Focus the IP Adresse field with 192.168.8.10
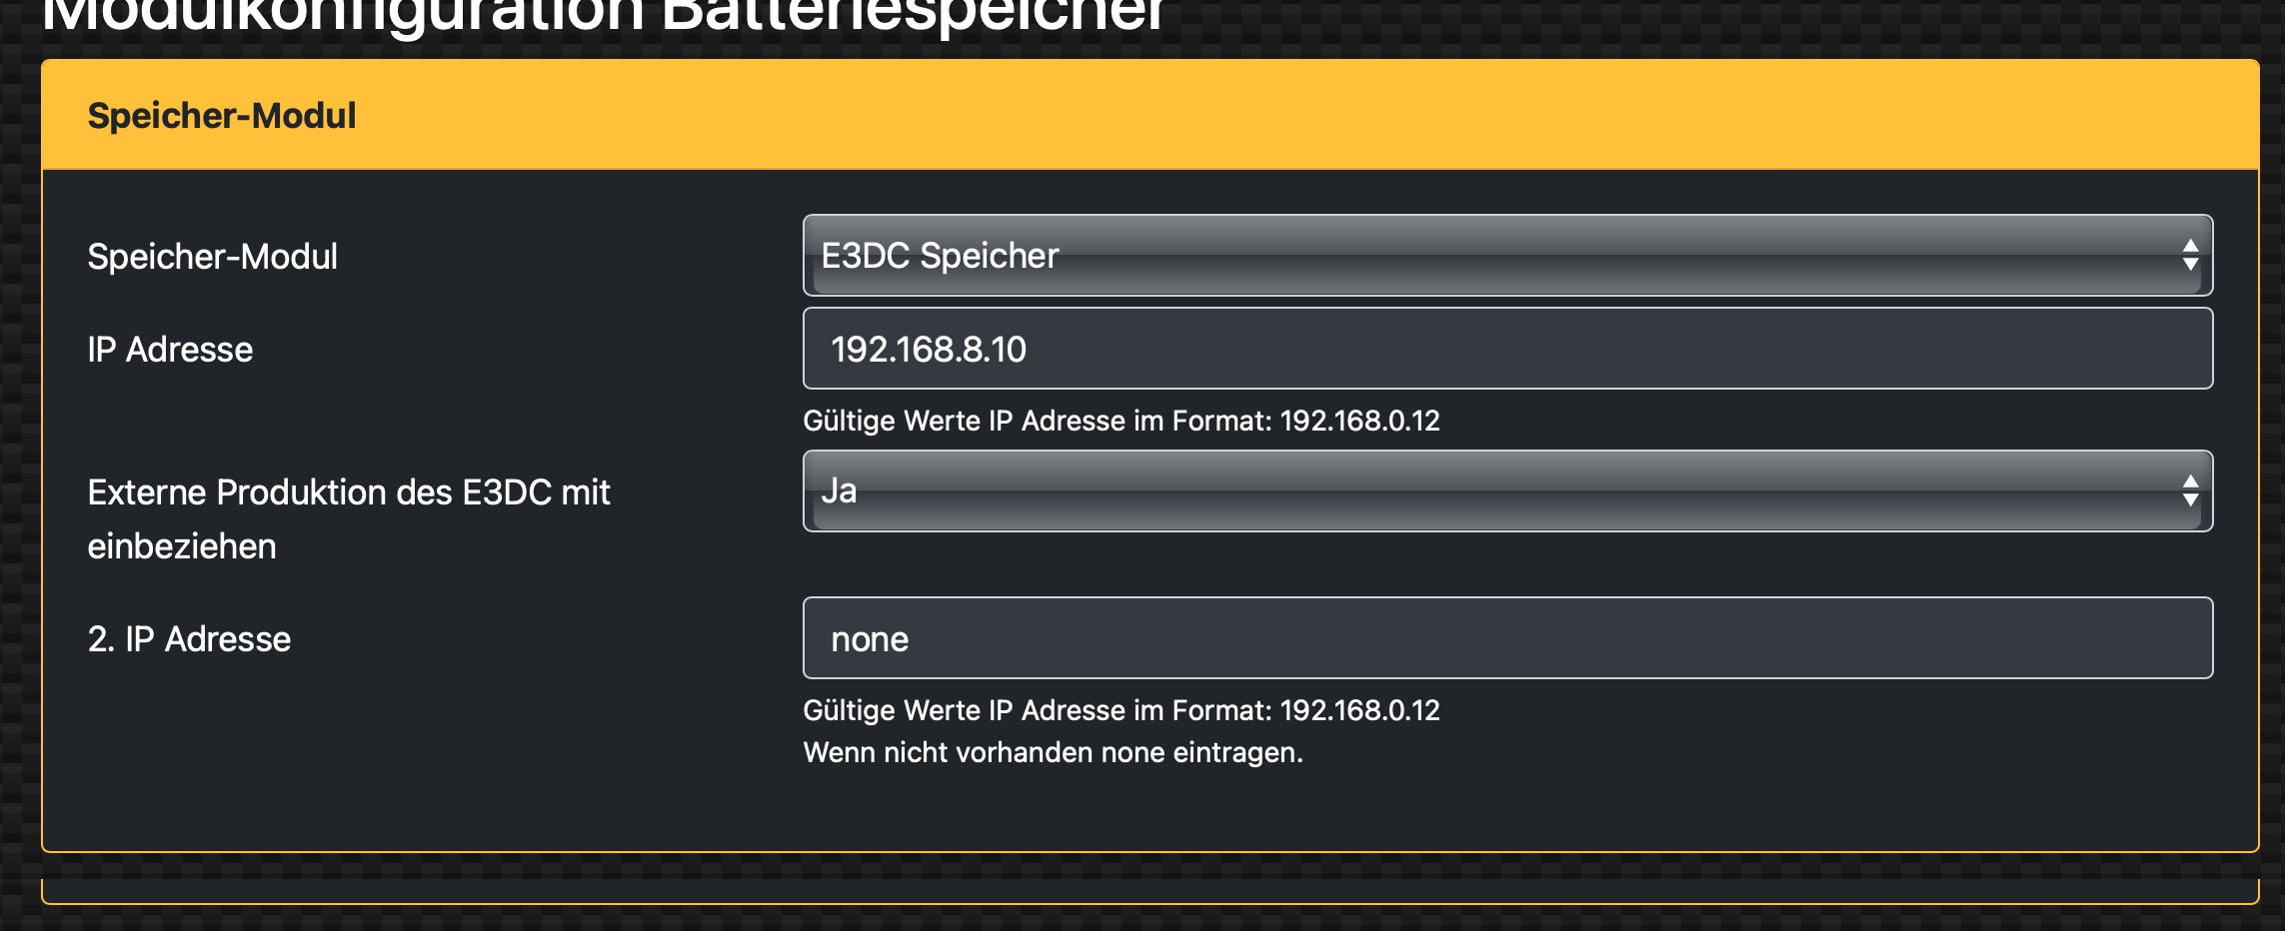This screenshot has width=2285, height=931. point(1507,349)
